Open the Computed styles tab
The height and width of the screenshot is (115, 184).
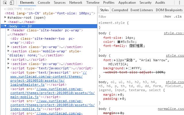pyautogui.click(x=120, y=10)
